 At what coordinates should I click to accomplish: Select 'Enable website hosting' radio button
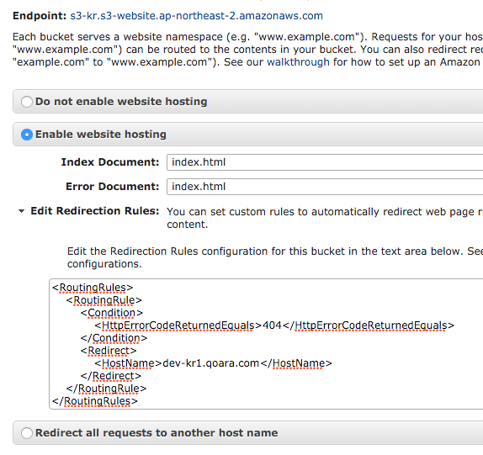(x=27, y=135)
